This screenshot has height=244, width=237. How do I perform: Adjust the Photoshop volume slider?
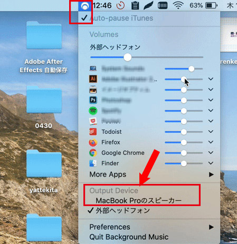click(x=184, y=100)
